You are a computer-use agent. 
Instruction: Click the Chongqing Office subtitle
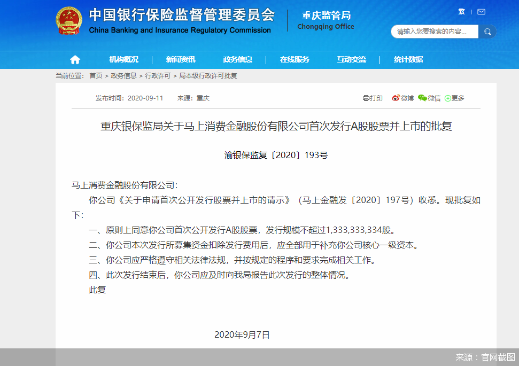pyautogui.click(x=326, y=27)
